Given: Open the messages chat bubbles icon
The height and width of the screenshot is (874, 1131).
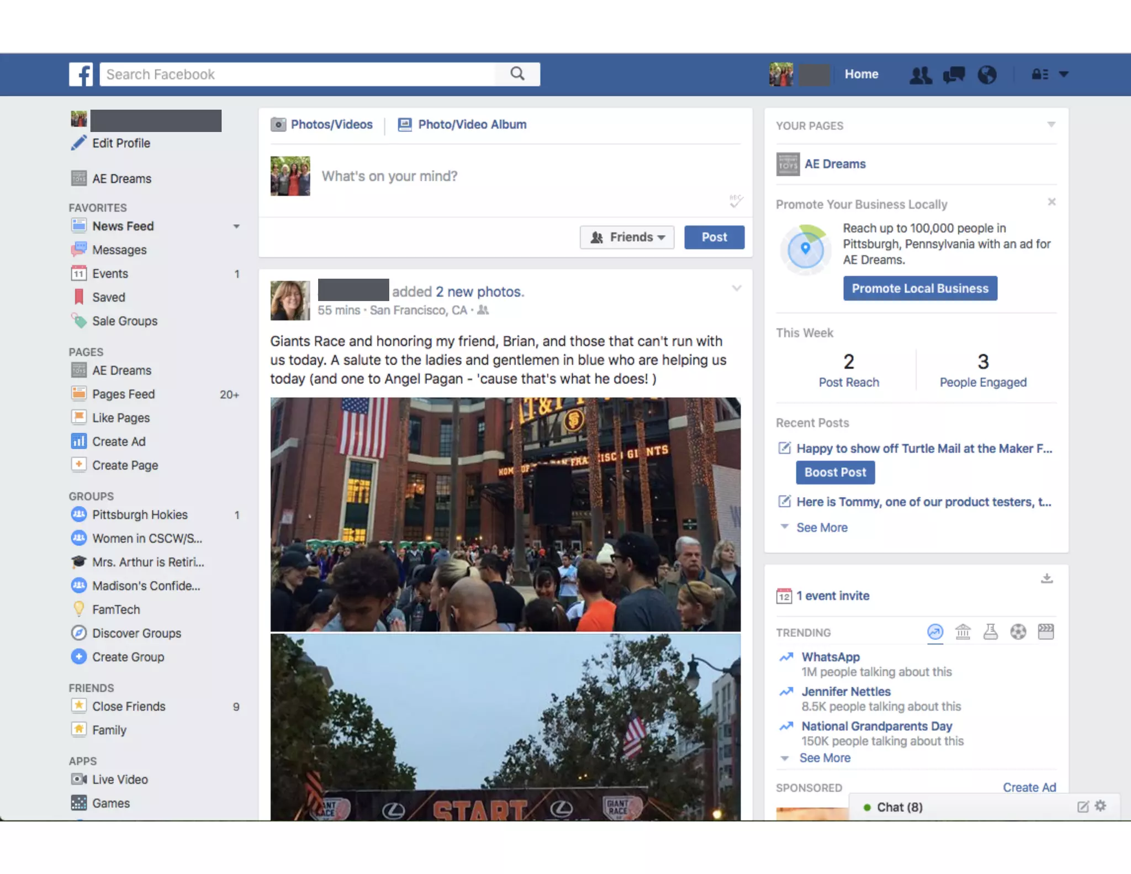Looking at the screenshot, I should tap(954, 75).
